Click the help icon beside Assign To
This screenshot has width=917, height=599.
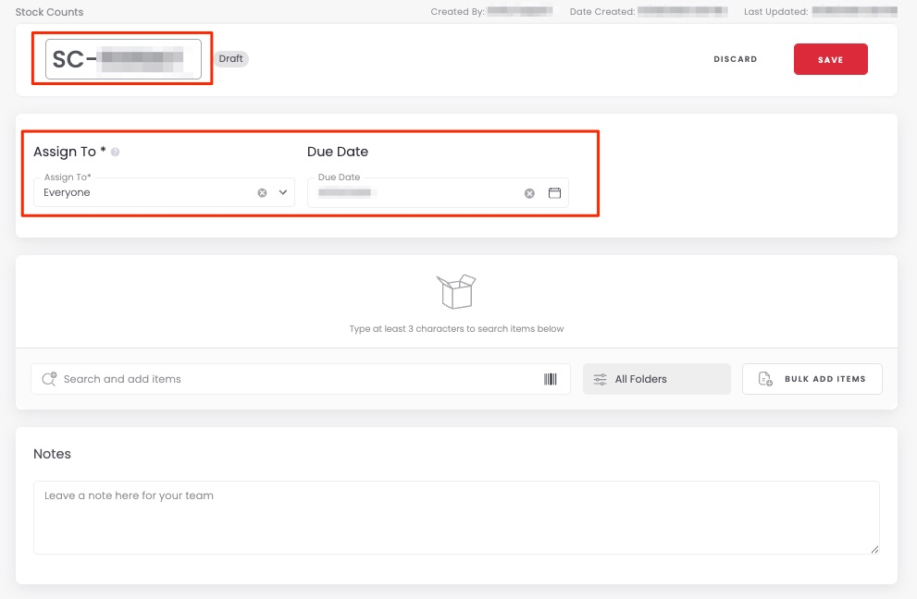pos(116,153)
